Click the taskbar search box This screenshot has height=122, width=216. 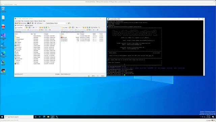19,117
